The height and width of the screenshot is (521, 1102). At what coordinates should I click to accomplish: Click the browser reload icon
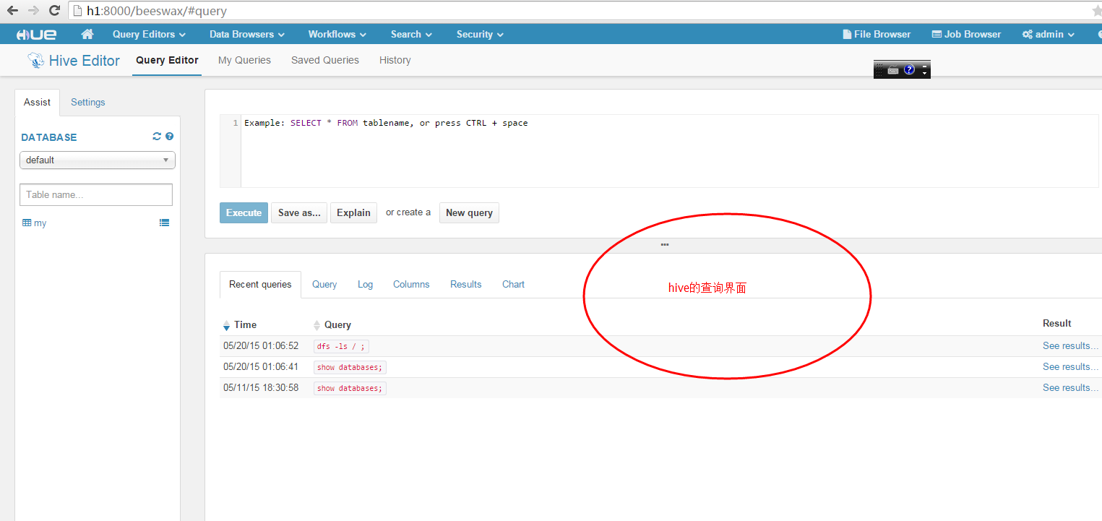pos(54,11)
